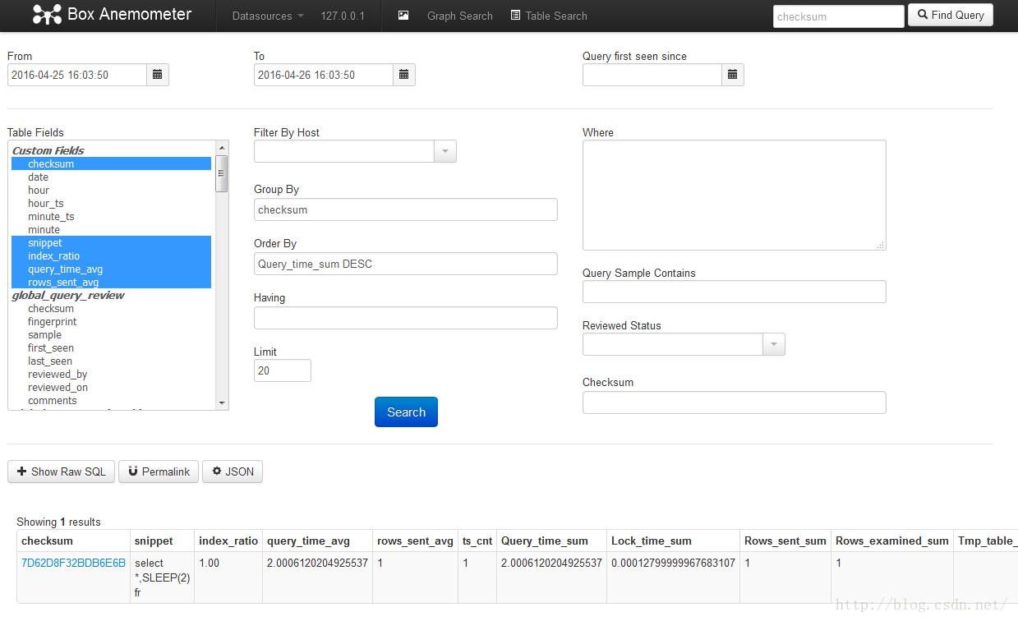Select the last_seen table field
This screenshot has height=621, width=1018.
[112, 361]
